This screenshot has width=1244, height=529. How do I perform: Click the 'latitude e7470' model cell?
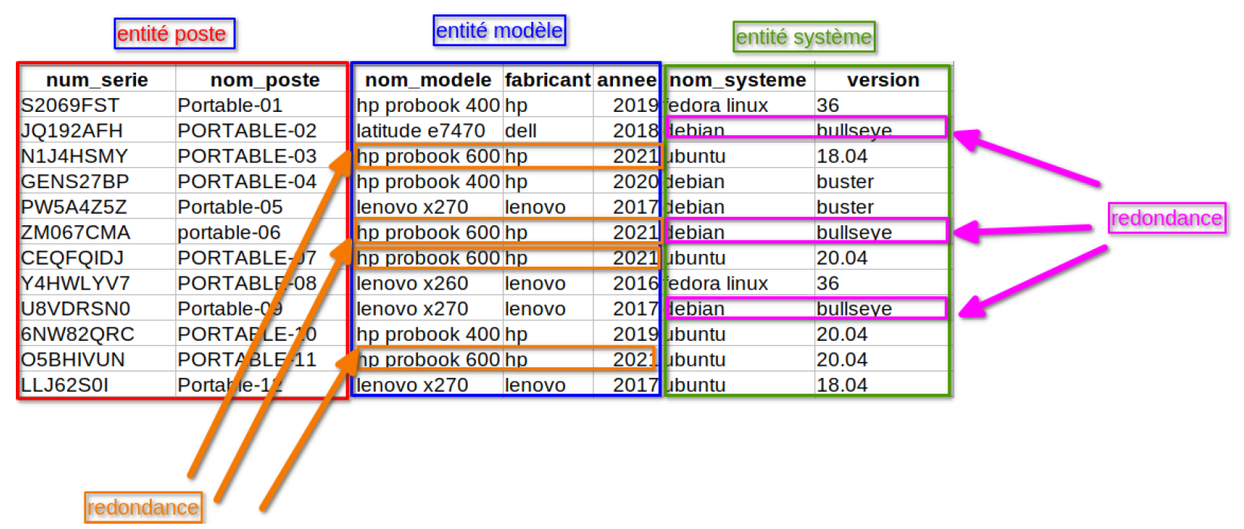[x=420, y=131]
